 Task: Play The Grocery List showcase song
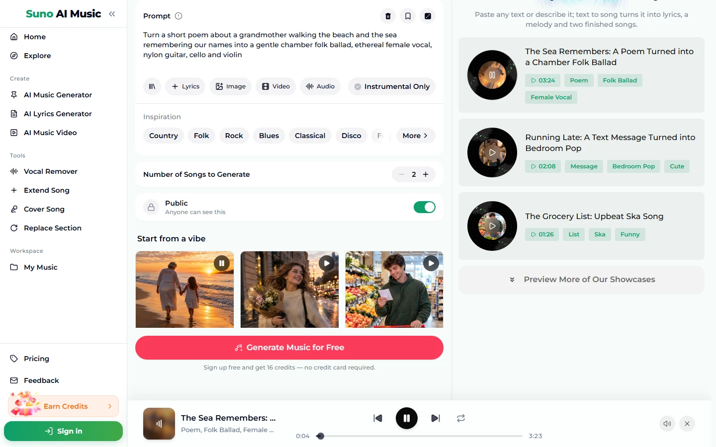tap(492, 226)
